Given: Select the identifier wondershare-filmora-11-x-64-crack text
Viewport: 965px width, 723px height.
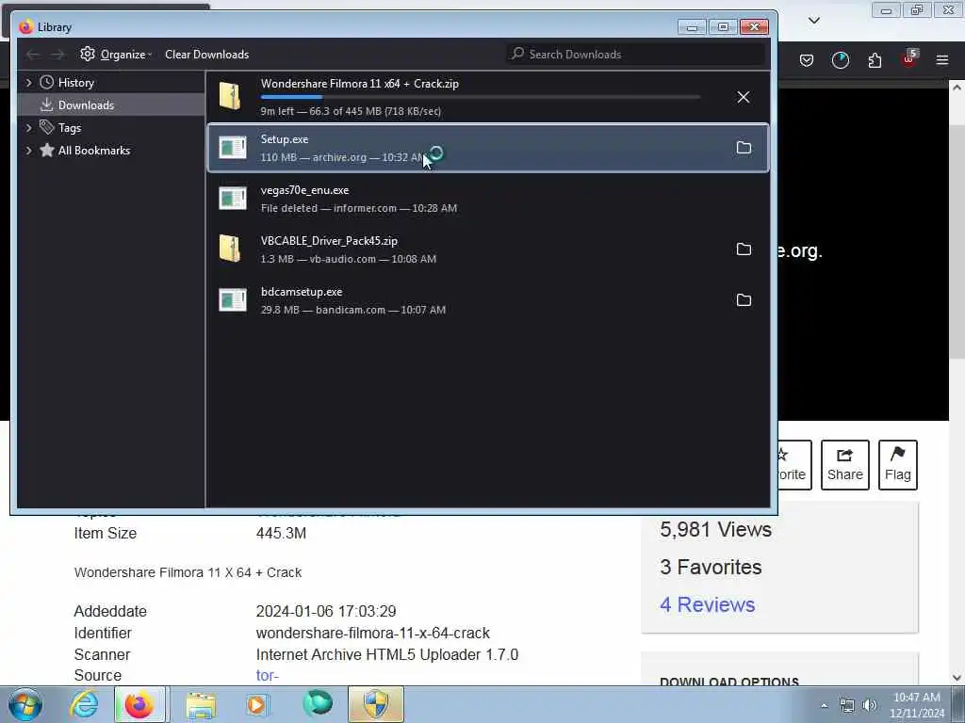Looking at the screenshot, I should 372,634.
